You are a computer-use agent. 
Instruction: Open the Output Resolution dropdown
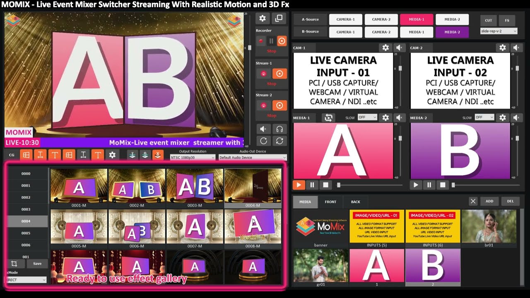[193, 158]
